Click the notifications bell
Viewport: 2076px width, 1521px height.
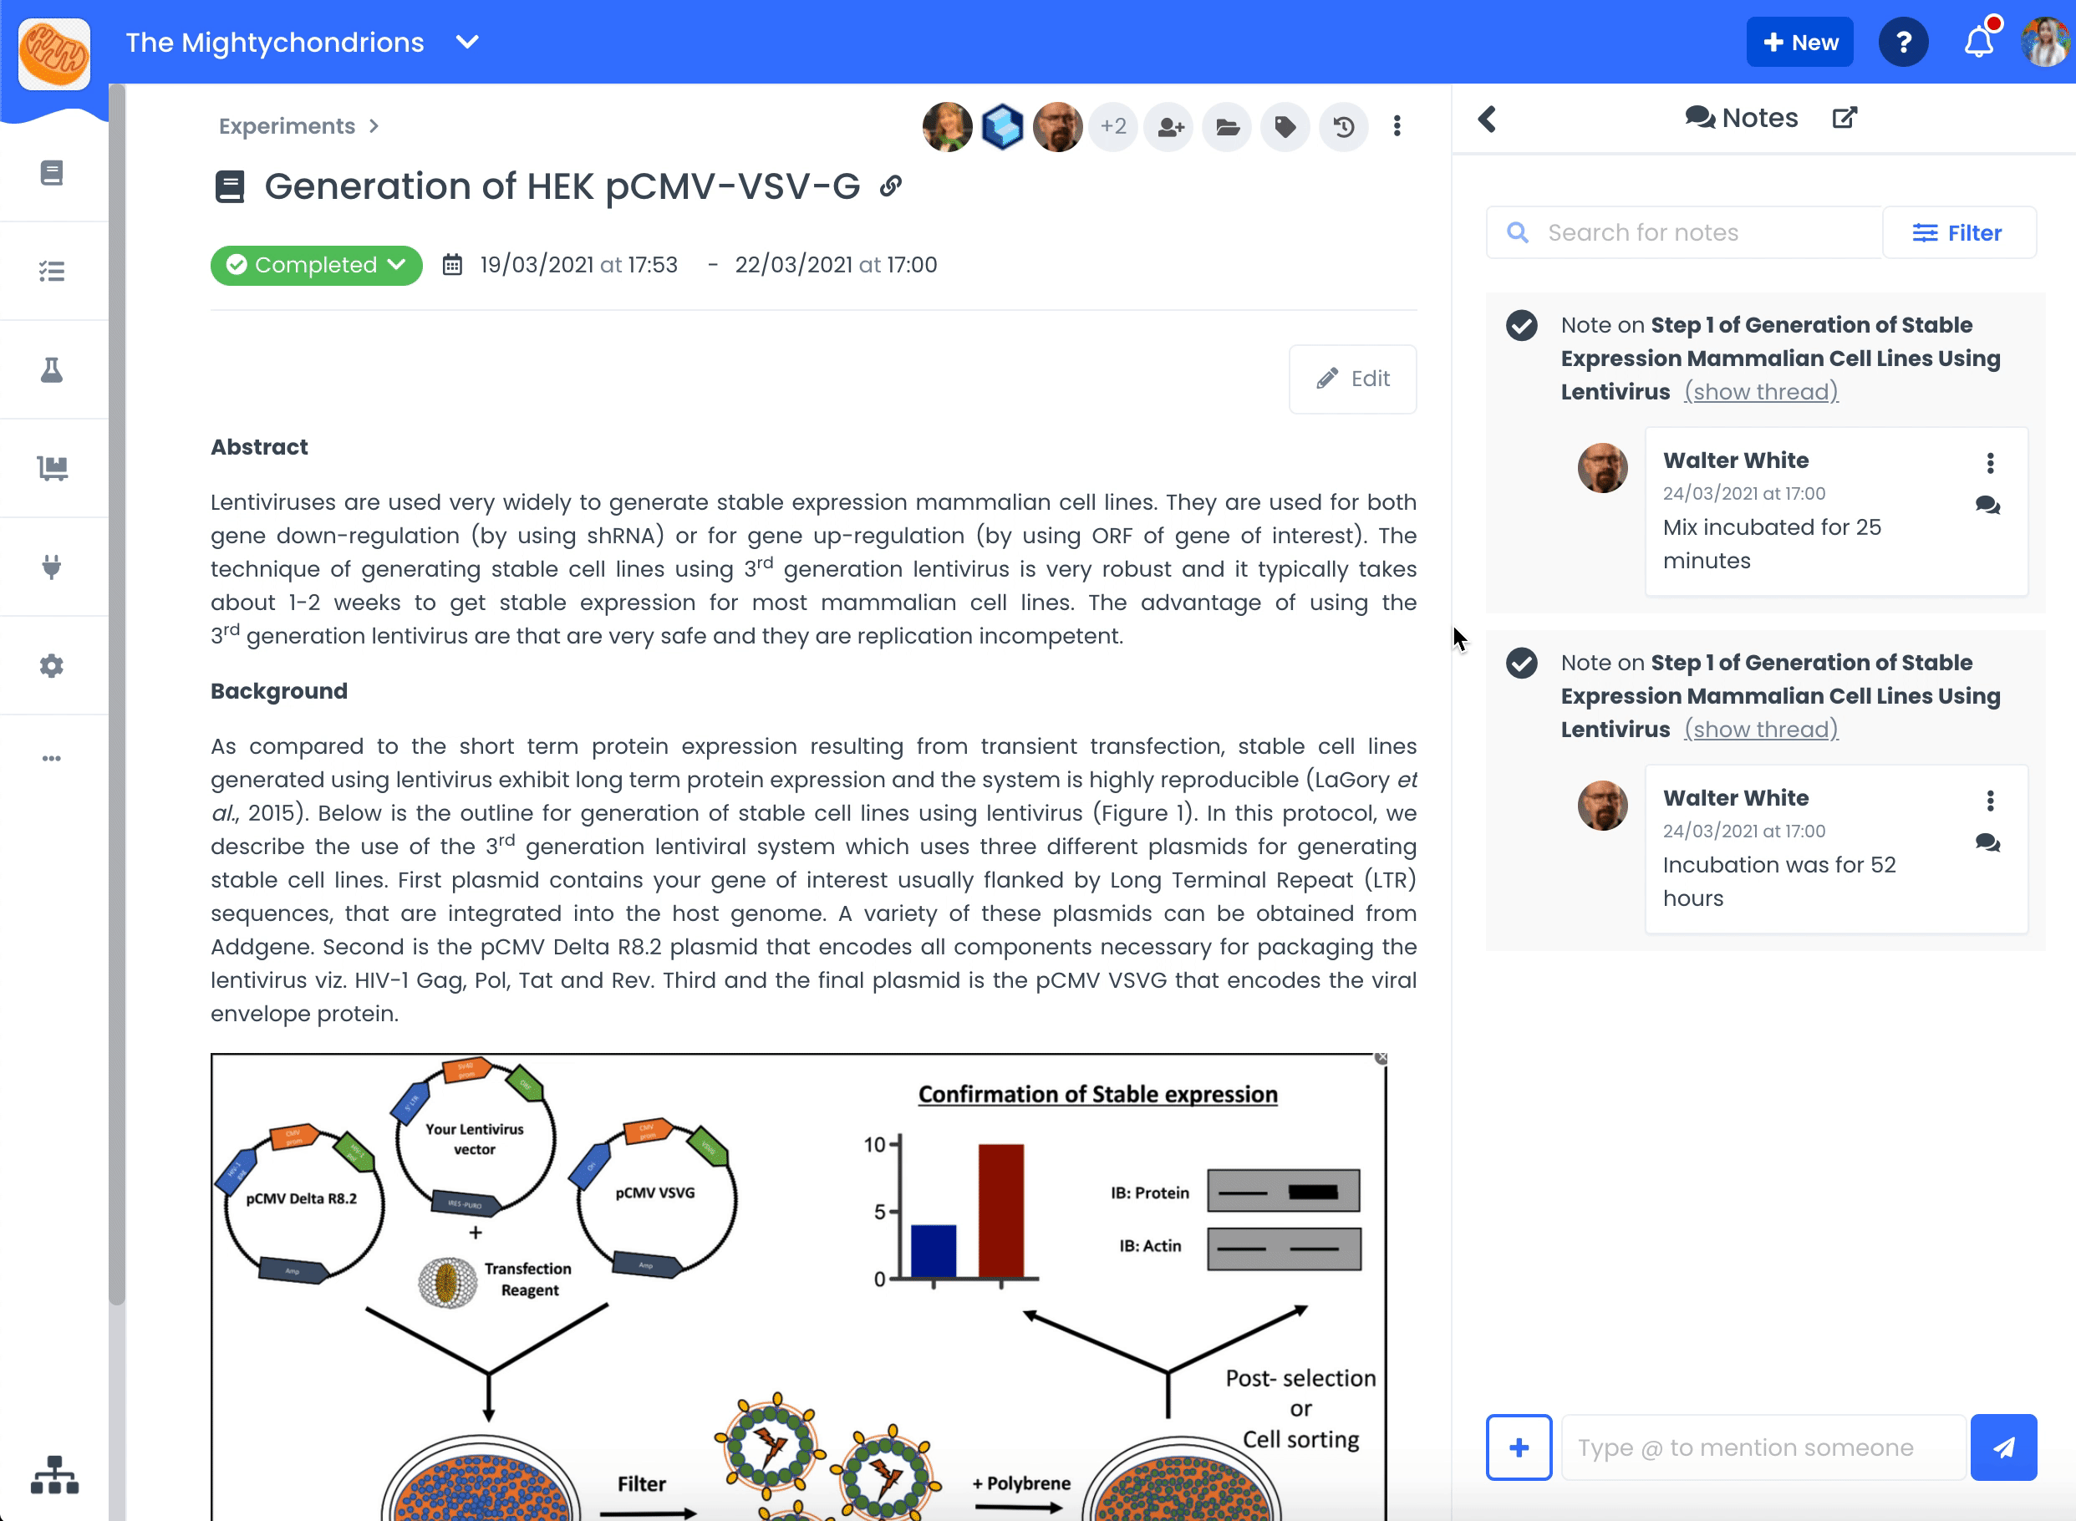[x=1978, y=43]
